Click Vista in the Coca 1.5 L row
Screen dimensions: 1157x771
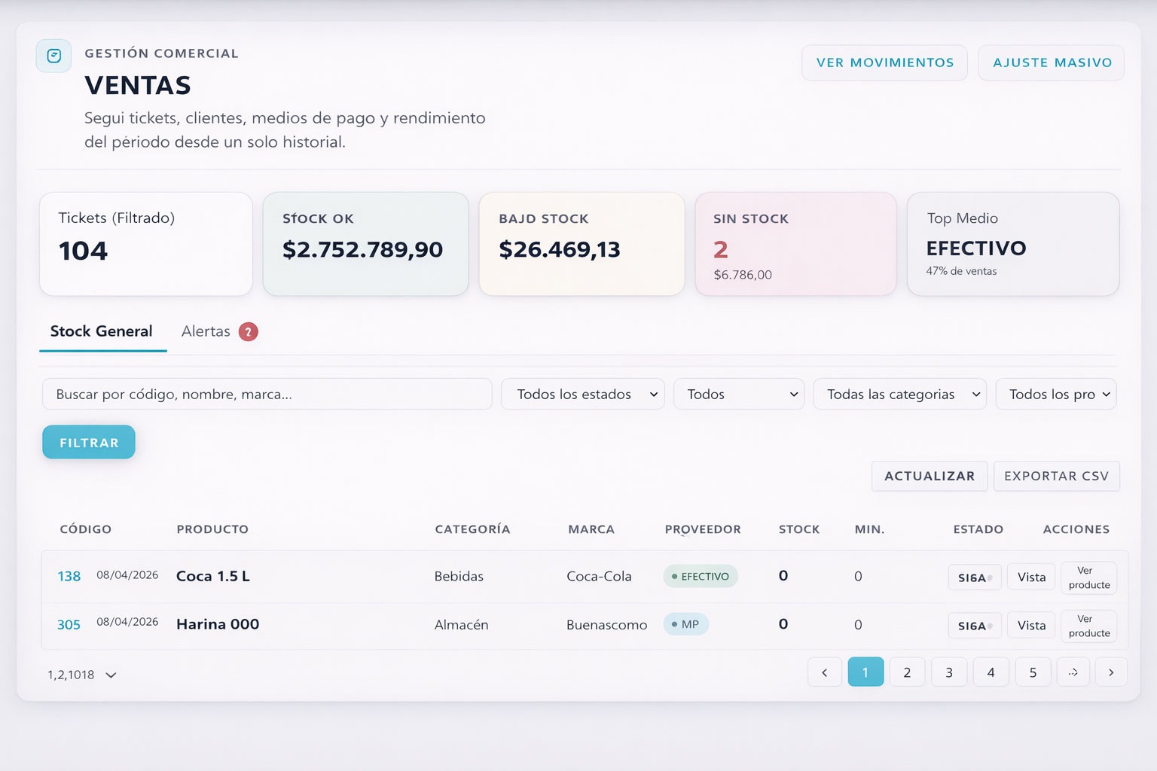point(1031,577)
